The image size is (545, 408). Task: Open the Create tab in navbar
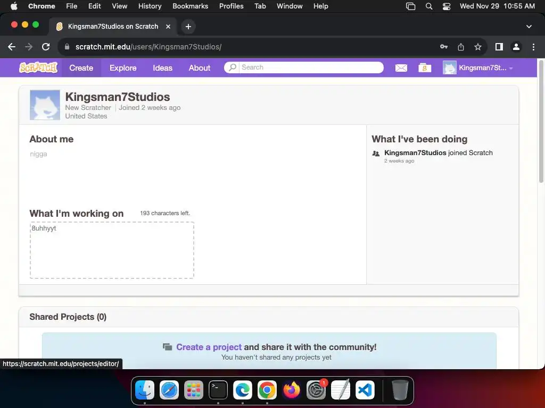(81, 67)
